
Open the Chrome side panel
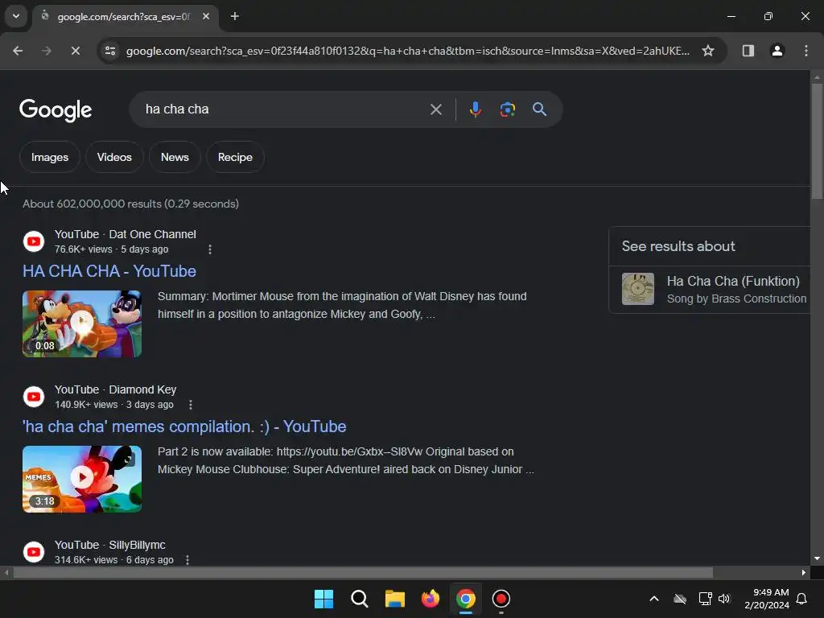pyautogui.click(x=748, y=51)
